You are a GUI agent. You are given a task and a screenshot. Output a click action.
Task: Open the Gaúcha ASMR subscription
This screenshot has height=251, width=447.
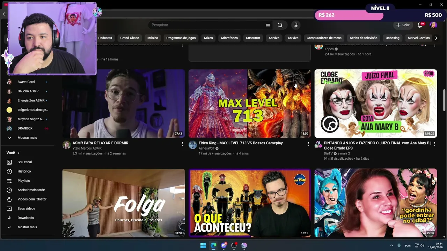point(28,91)
